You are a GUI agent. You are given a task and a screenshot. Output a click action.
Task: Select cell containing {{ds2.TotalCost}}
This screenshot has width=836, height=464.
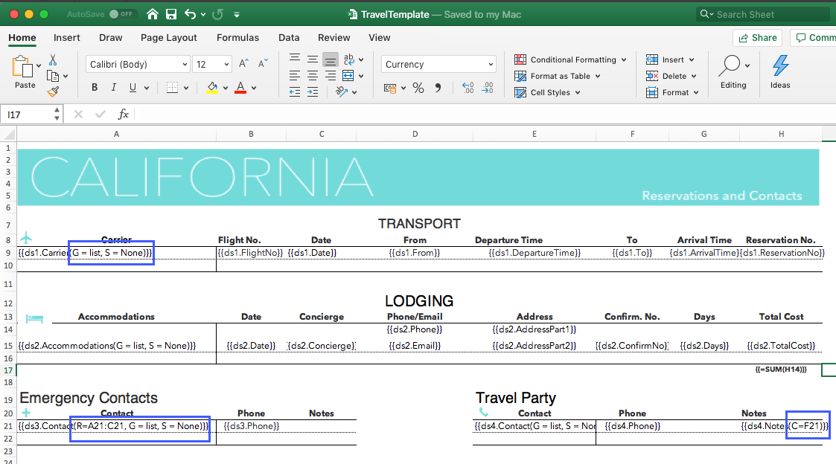click(x=781, y=346)
